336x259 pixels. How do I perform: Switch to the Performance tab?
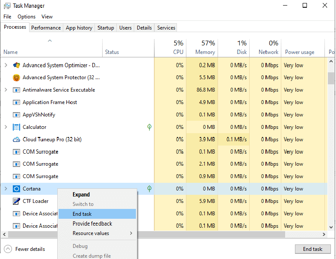46,28
